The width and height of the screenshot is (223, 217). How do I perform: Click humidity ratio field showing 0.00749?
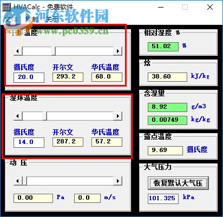[x=167, y=120]
